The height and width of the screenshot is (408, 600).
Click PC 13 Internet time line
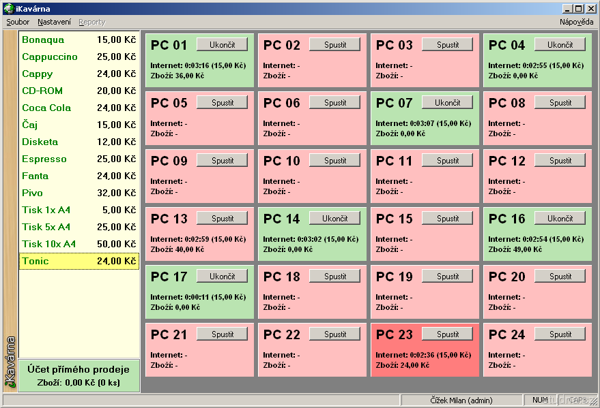click(x=198, y=239)
